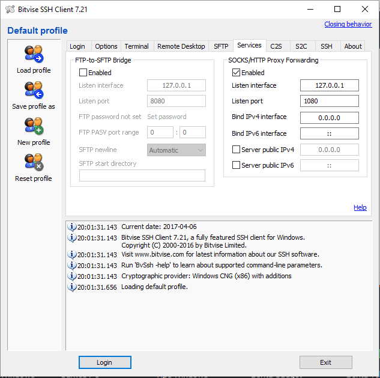Click the New profile icon
The width and height of the screenshot is (380, 378).
coord(34,126)
